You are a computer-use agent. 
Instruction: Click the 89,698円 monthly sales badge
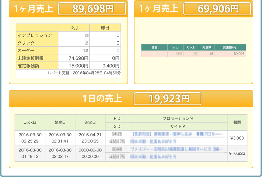(92, 9)
